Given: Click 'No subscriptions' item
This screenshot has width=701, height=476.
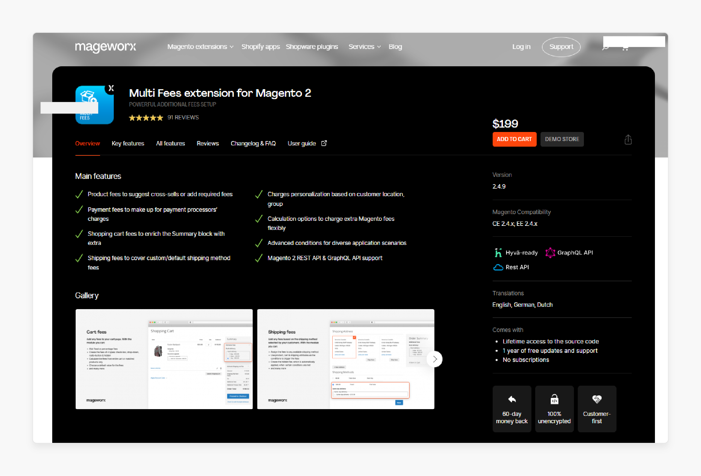Looking at the screenshot, I should (x=526, y=360).
